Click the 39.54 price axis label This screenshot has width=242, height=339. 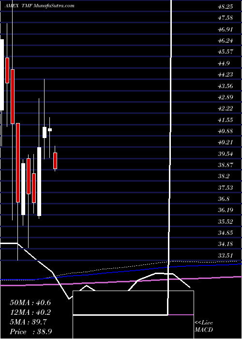(x=225, y=154)
